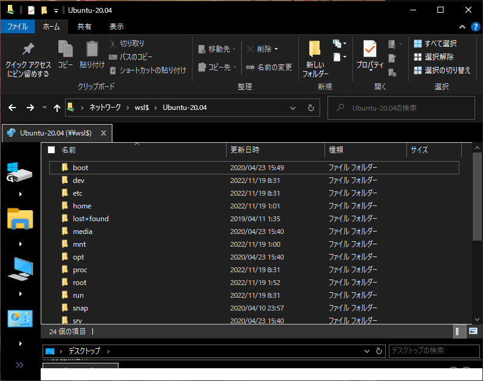The height and width of the screenshot is (381, 483).
Task: Switch to large icons view in status bar
Action: (x=473, y=331)
